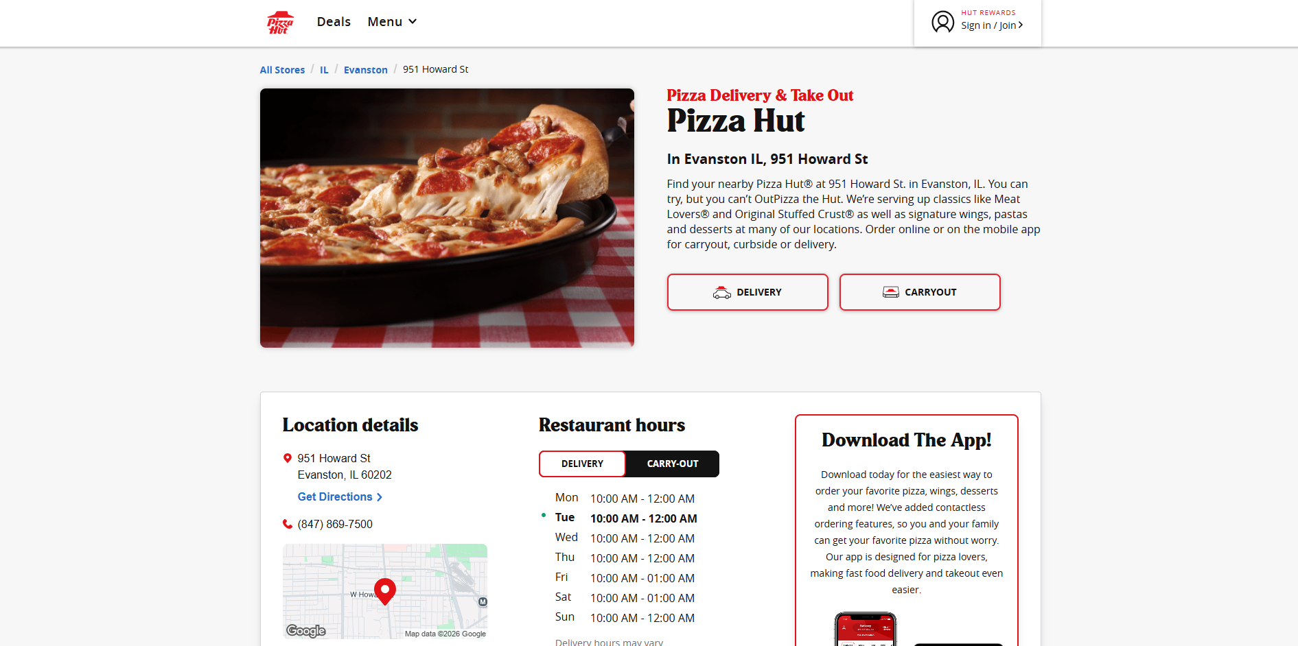The height and width of the screenshot is (646, 1298).
Task: Click the app phone mockup image
Action: tap(865, 629)
